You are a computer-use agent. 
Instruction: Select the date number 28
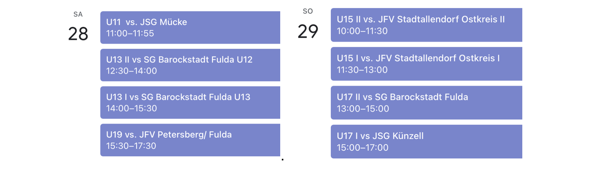[78, 34]
